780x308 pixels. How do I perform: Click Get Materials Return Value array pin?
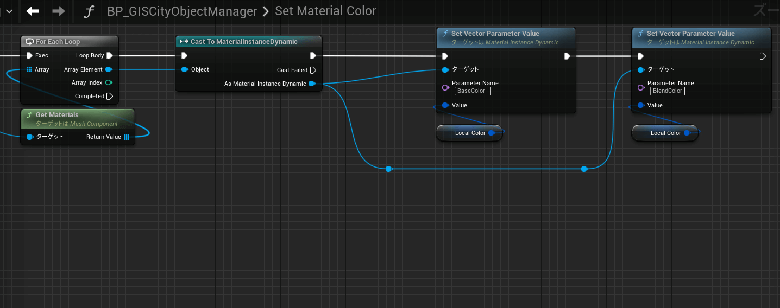127,137
